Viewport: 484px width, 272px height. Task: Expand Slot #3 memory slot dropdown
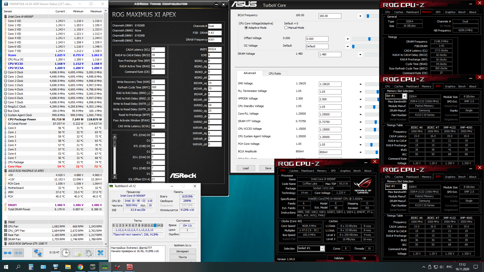coord(404,186)
